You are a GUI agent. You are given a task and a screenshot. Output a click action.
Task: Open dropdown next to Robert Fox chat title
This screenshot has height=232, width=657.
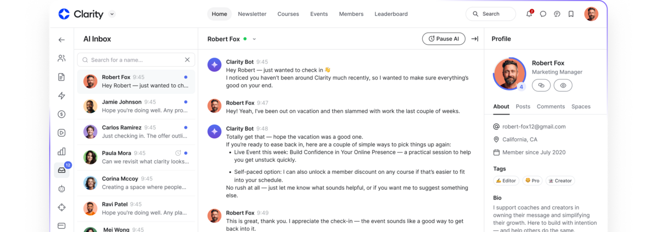click(x=254, y=39)
